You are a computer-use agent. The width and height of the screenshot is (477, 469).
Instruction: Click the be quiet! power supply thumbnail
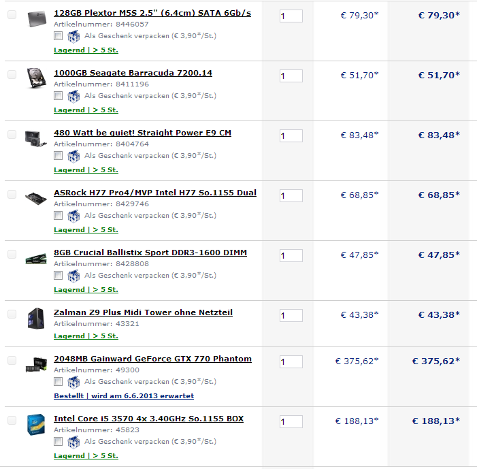36,138
